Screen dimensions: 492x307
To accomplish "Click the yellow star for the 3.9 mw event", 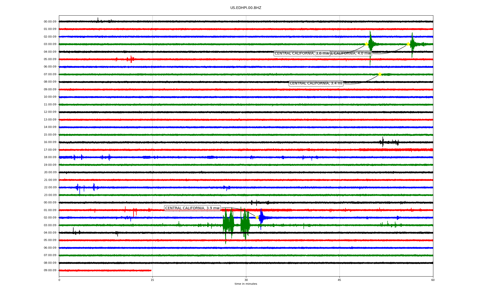I will 257,217.
